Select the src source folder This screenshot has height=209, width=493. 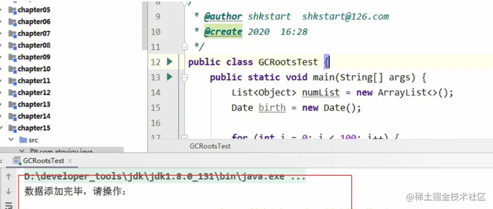[29, 140]
